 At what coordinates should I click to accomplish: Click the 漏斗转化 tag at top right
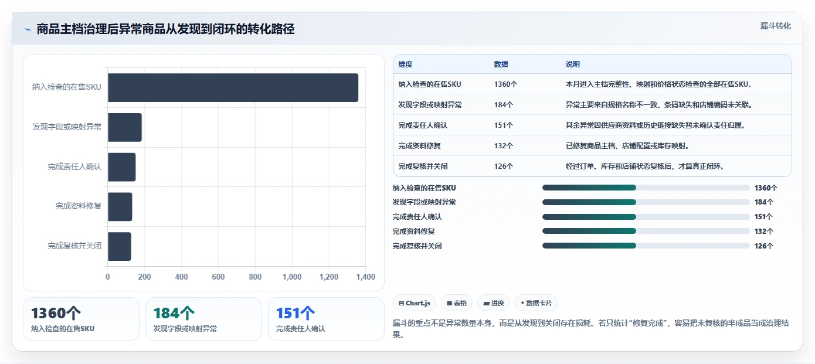[775, 26]
